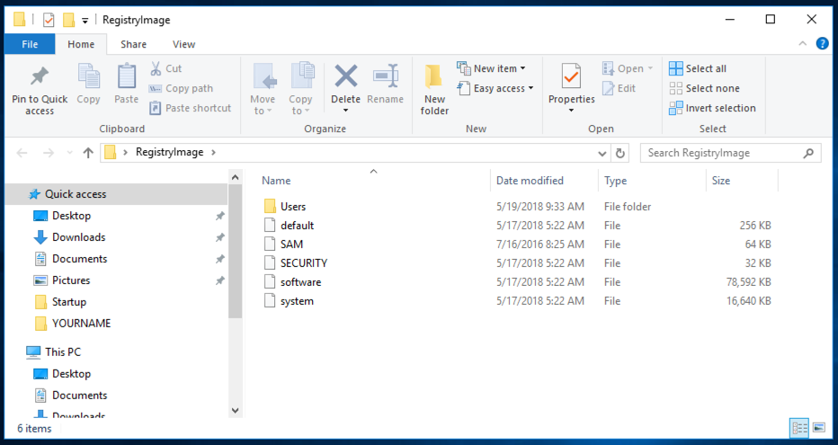This screenshot has height=445, width=838.
Task: Switch to the Share ribbon tab
Action: (133, 44)
